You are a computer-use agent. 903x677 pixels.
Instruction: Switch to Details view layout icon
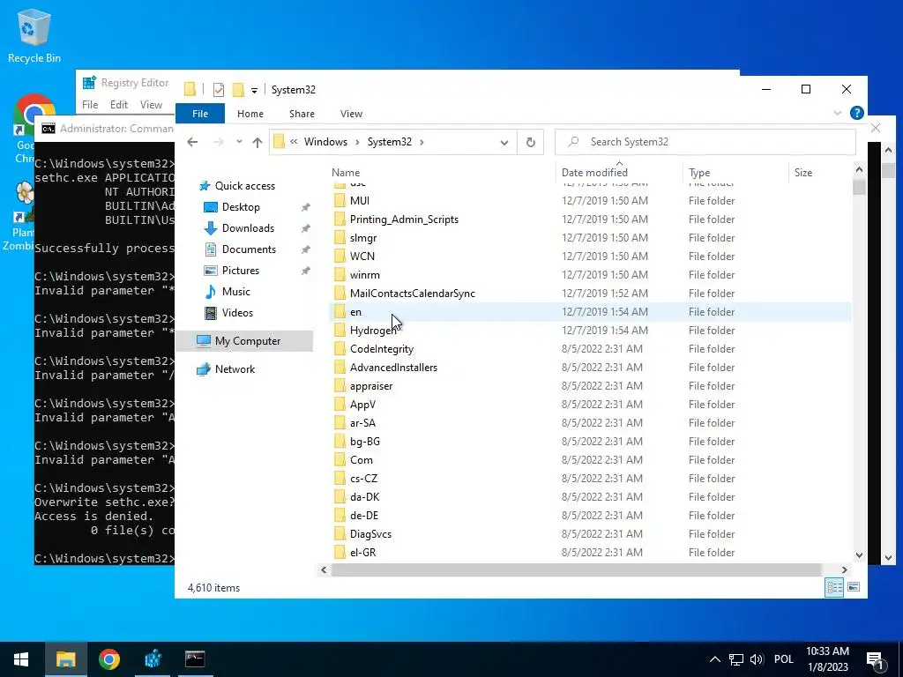(834, 587)
